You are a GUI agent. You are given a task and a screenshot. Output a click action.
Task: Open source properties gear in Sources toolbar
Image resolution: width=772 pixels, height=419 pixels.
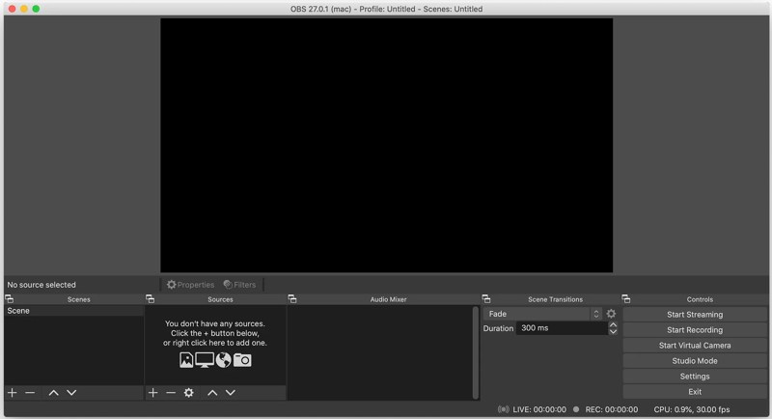(189, 393)
